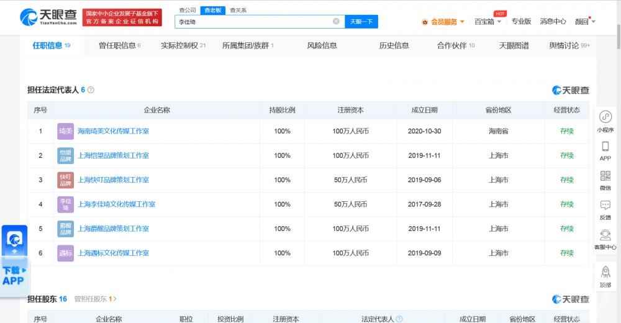Screen dimensions: 621x323
Task: Open 上海遇标文化传媒工作室 company link
Action: [113, 253]
